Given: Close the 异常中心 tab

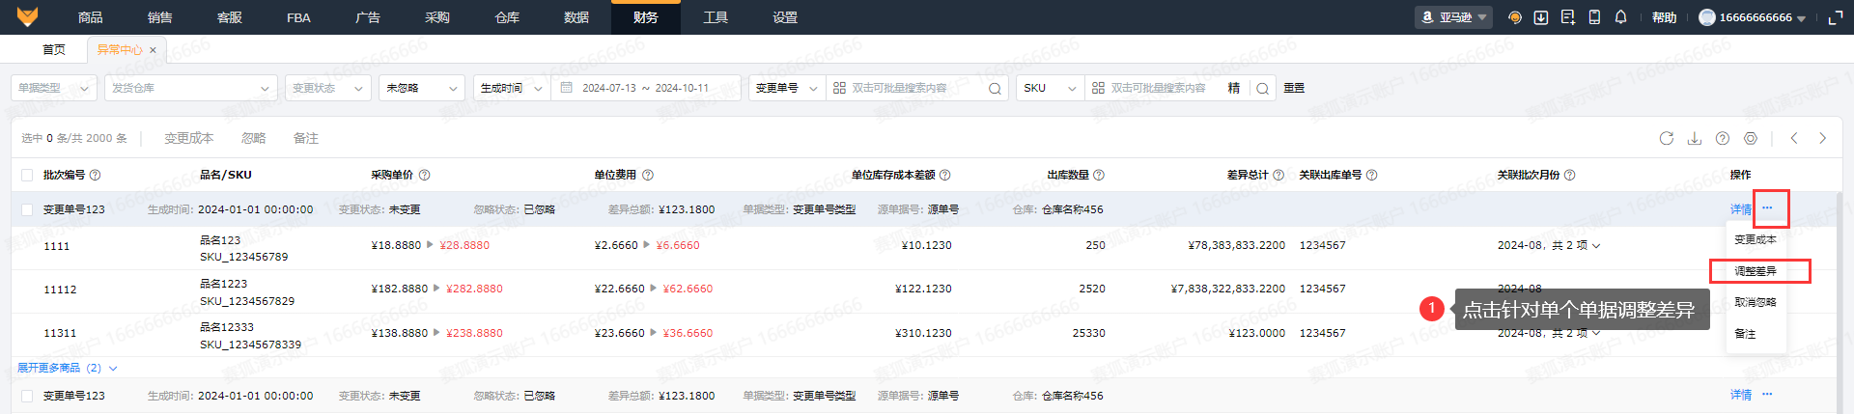Looking at the screenshot, I should coord(153,50).
